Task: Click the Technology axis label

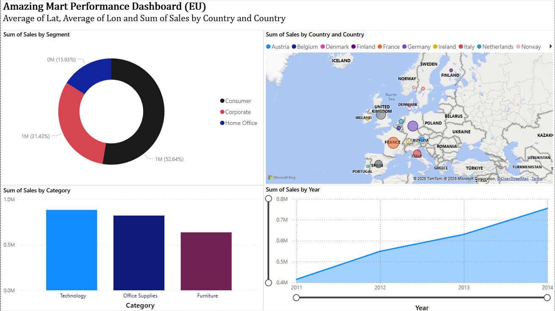Action: 73,296
